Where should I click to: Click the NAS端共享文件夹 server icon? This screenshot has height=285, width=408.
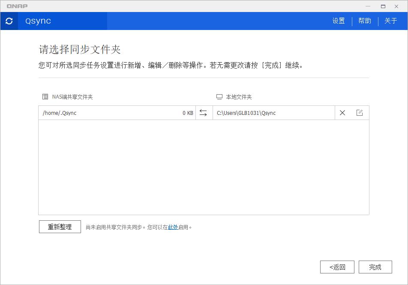pyautogui.click(x=45, y=96)
